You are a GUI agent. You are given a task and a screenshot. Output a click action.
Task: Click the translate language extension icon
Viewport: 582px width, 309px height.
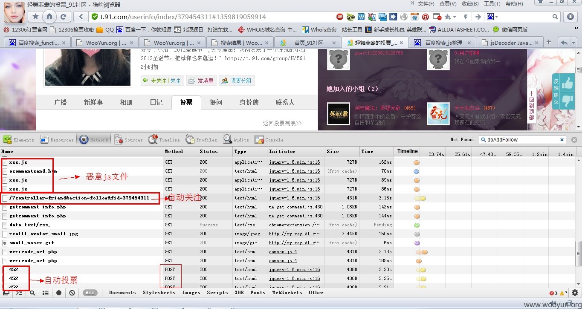click(372, 17)
